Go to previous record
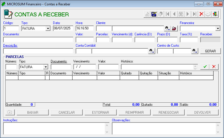 click(174, 14)
